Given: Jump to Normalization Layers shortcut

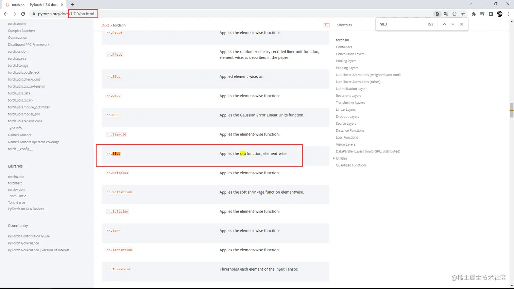Looking at the screenshot, I should (x=352, y=89).
